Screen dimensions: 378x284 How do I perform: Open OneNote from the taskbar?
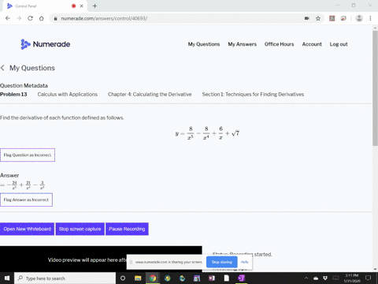[241, 278]
